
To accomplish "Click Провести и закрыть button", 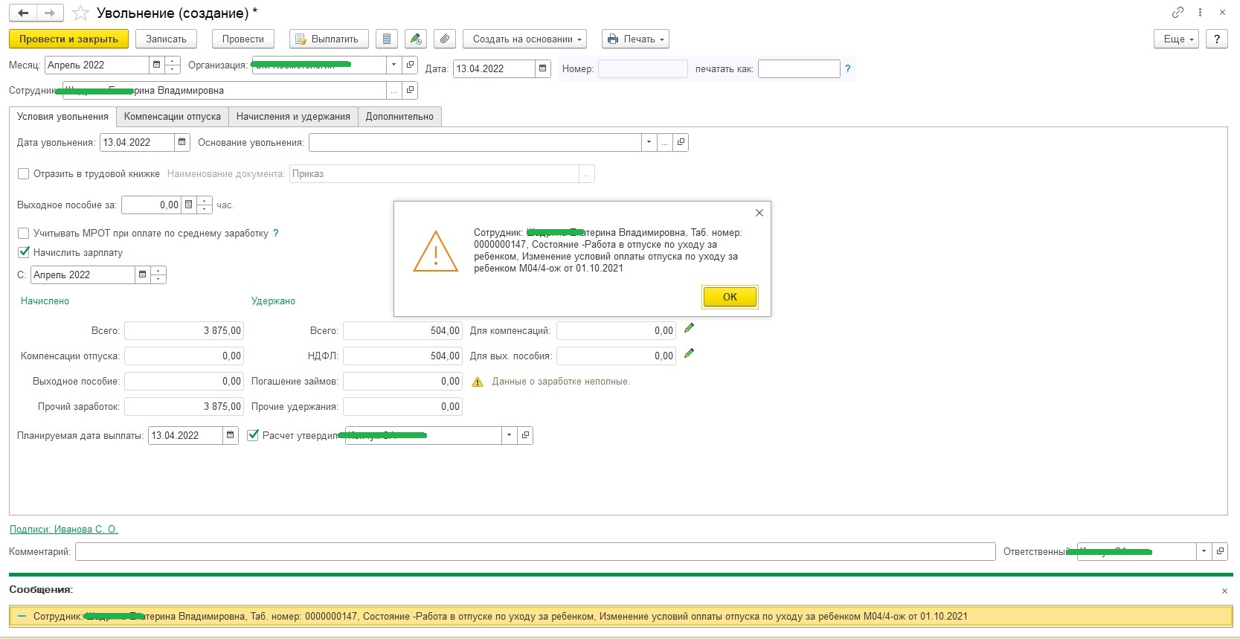I will 68,39.
